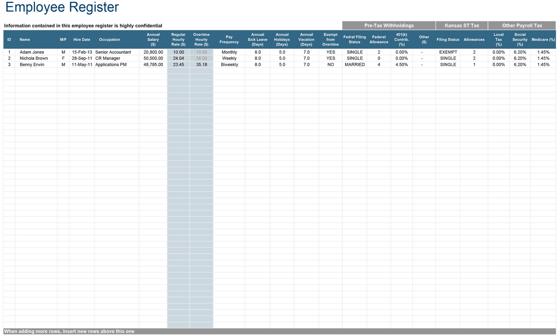Select the "ID" column header
Viewport: 559px width, 336px height.
pos(9,39)
